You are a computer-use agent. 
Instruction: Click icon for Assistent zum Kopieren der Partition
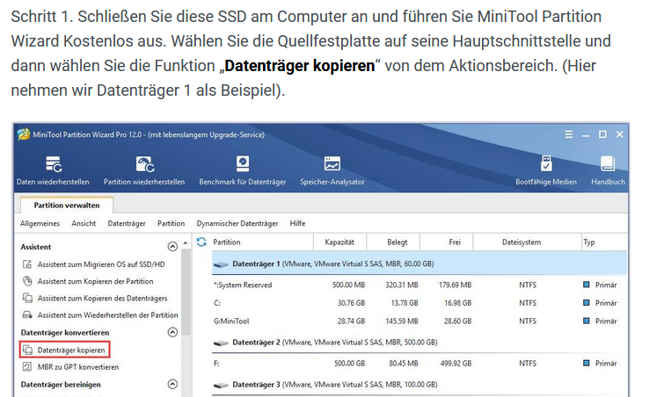(x=27, y=281)
